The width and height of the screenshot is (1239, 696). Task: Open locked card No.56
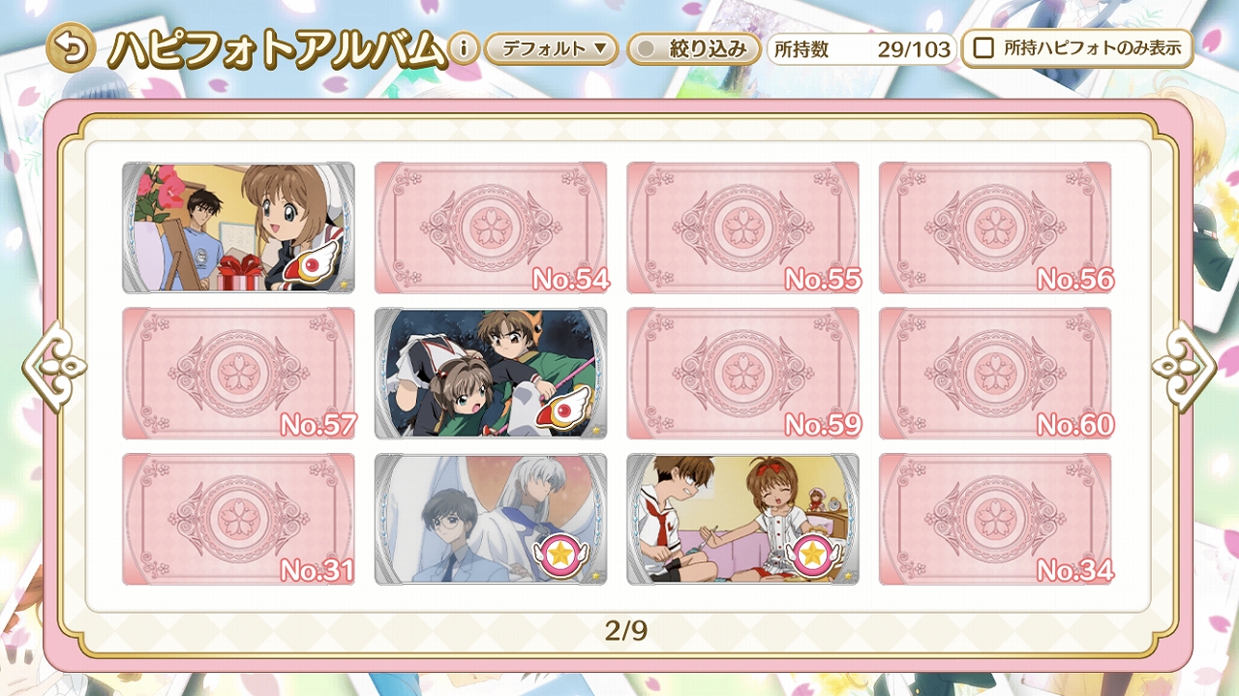(995, 227)
